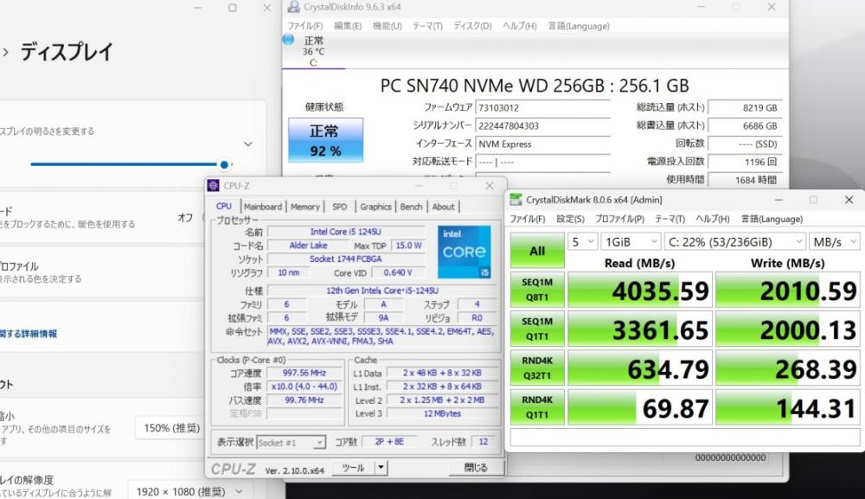Run the SEQ1M Q8T1 test
The width and height of the screenshot is (865, 499).
click(x=537, y=290)
